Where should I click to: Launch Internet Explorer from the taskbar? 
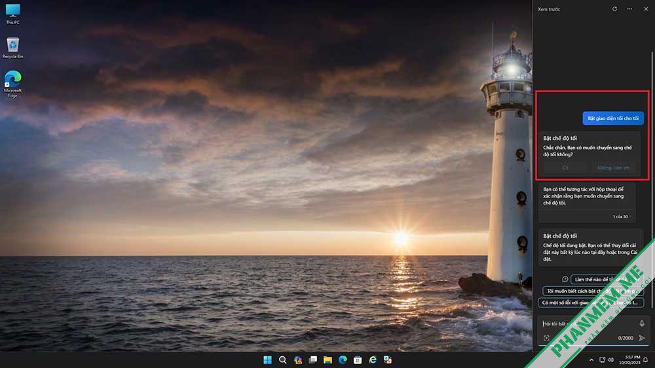pos(373,360)
